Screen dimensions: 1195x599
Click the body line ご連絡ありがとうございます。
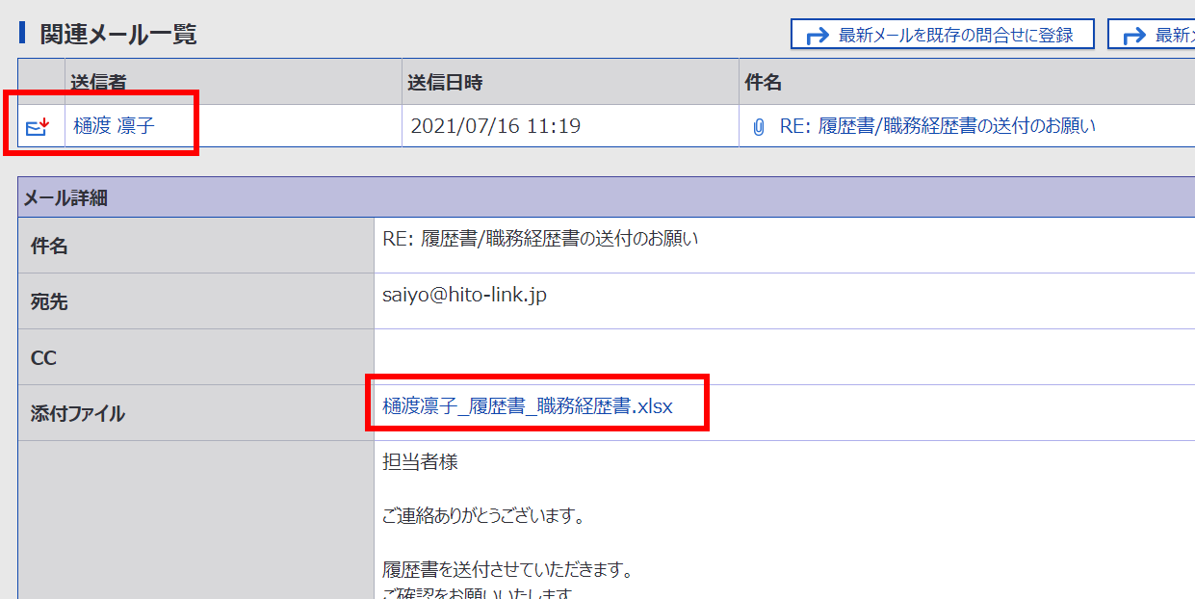point(483,516)
